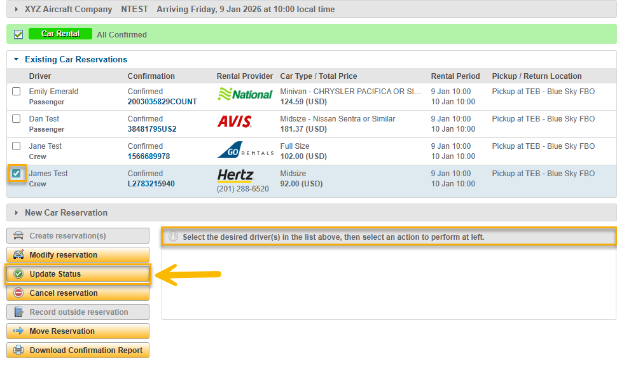Viewport: 617px width, 374px height.
Task: Check the Dan Test driver checkbox
Action: coord(16,119)
